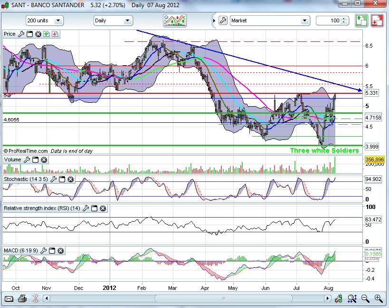Image resolution: width=389 pixels, height=308 pixels.
Task: Click the Volume panel label
Action: [12, 159]
